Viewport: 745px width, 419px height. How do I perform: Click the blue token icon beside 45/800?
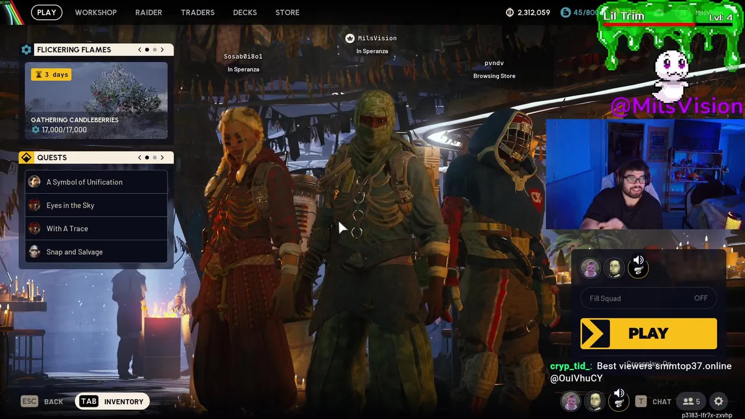tap(565, 12)
